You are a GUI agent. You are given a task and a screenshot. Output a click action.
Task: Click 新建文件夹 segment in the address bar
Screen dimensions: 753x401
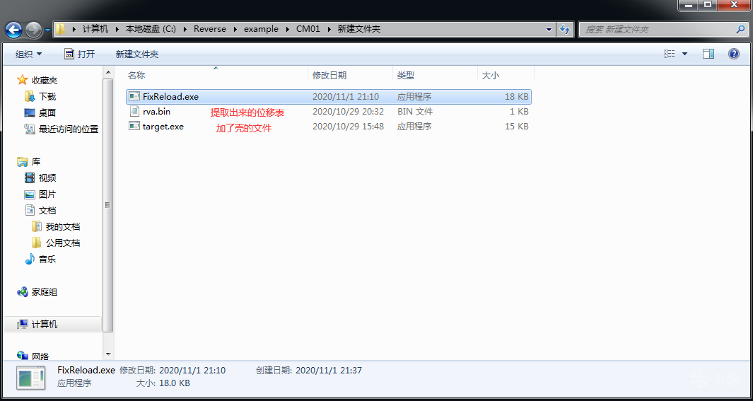click(x=359, y=29)
